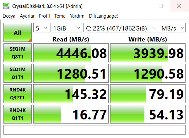Image resolution: width=189 pixels, height=138 pixels.
Task: Open the Dil(Language) menu
Action: pos(104,16)
